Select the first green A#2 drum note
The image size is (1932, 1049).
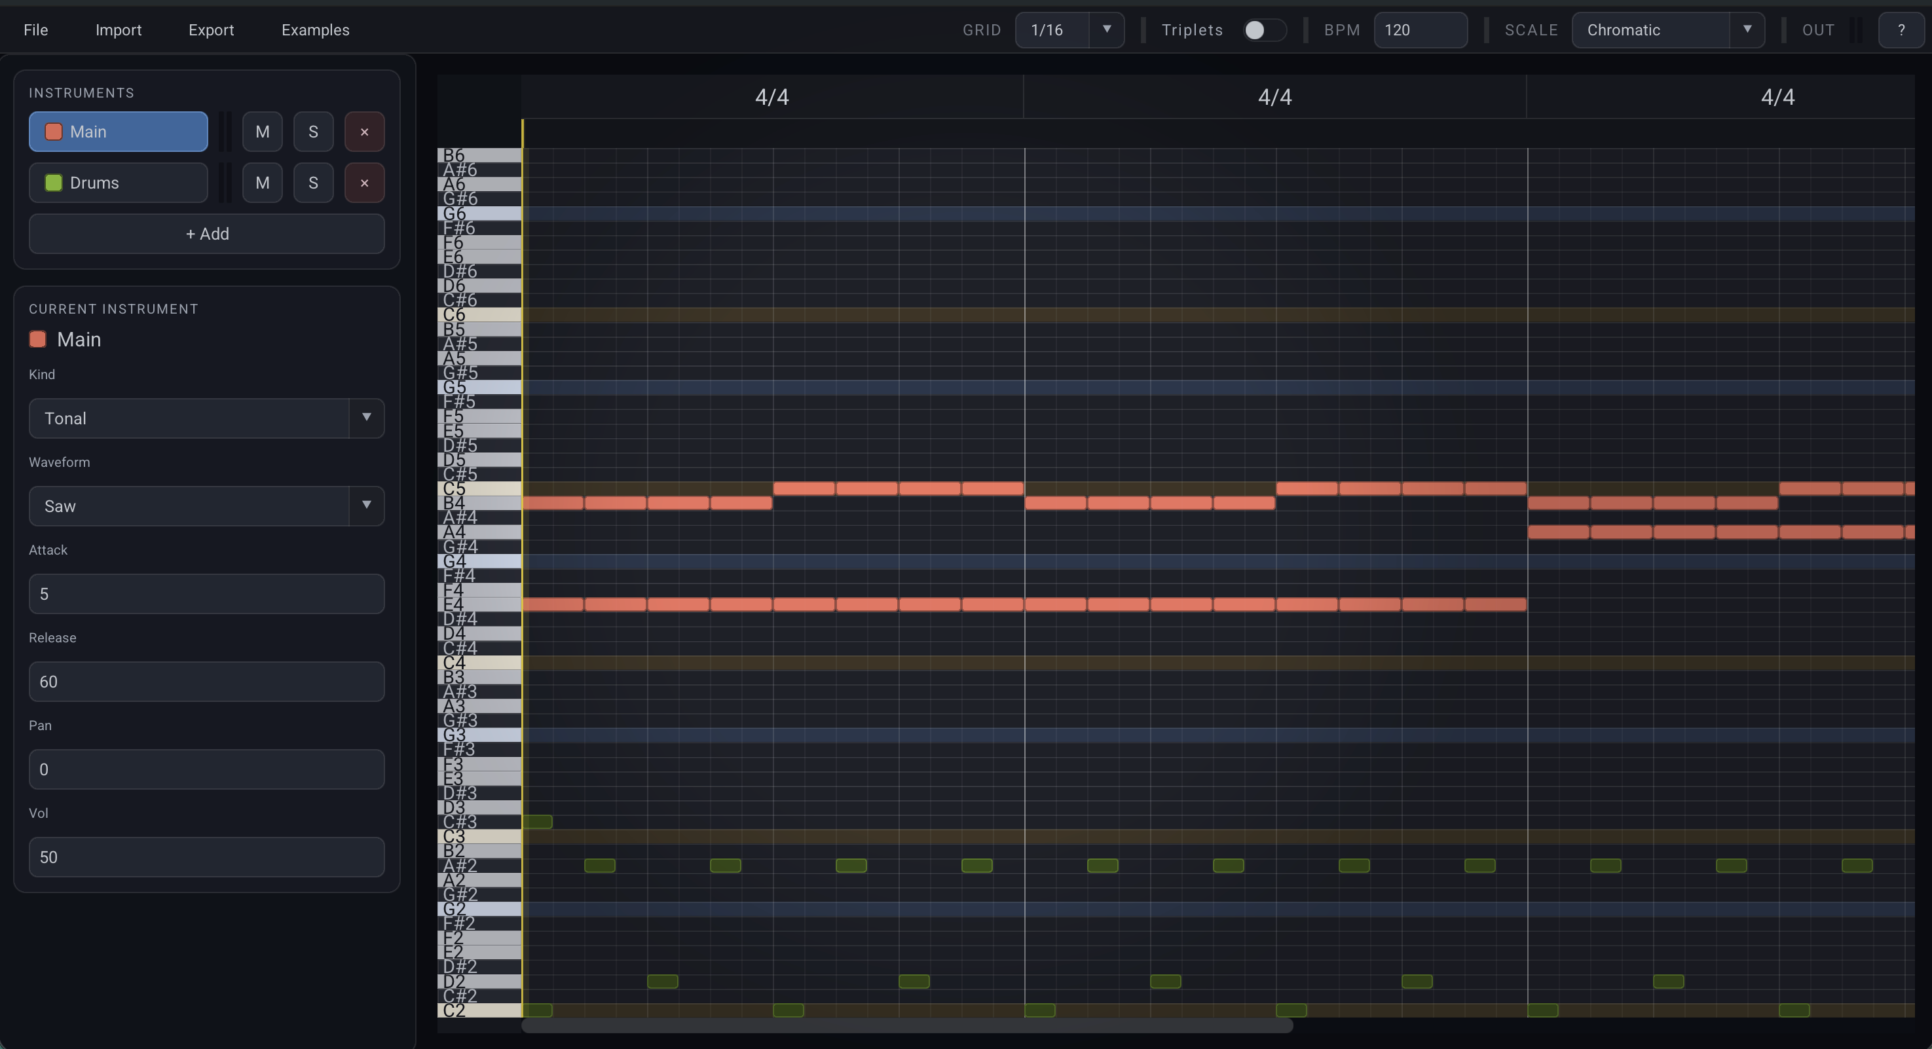pos(600,866)
